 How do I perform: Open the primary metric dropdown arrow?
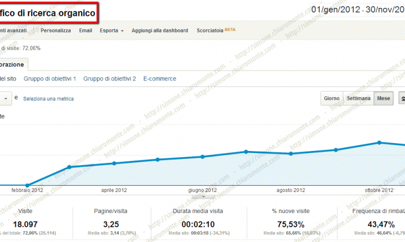pyautogui.click(x=6, y=98)
